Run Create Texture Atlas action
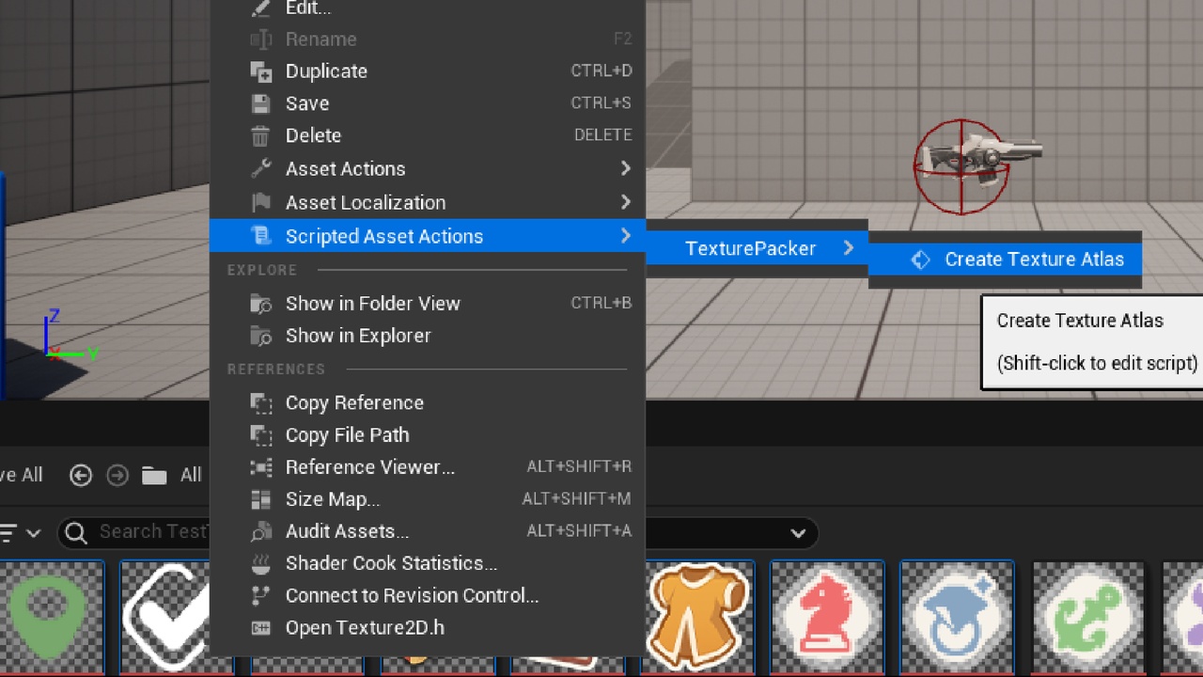The image size is (1203, 677). pos(1005,260)
